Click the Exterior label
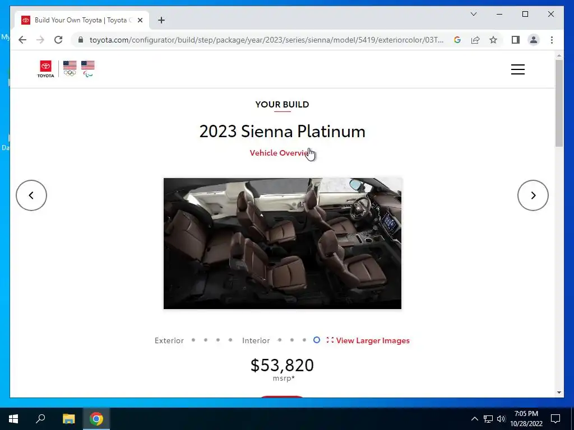The height and width of the screenshot is (430, 574). point(169,340)
